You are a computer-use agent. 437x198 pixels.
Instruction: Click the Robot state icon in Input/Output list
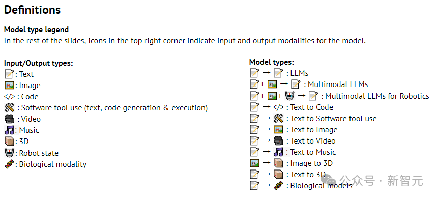point(9,153)
